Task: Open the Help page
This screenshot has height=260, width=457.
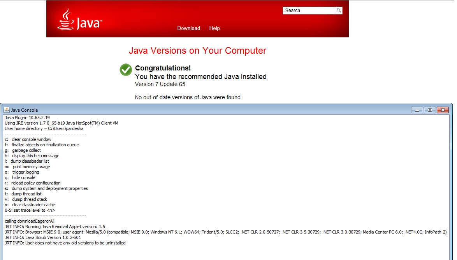Action: coord(214,28)
